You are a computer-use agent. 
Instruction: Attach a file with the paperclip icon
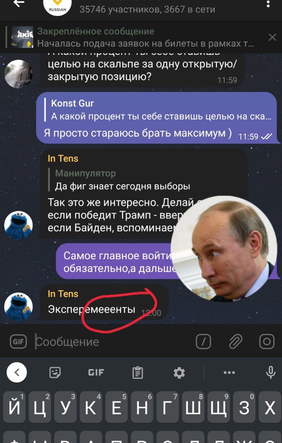coord(235,342)
